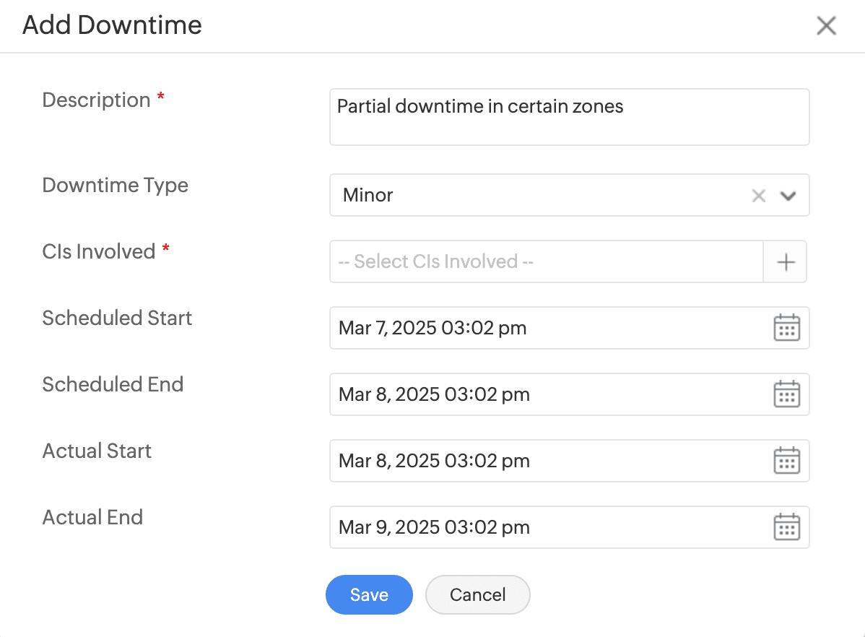Click the Description field label
Screen dimensions: 865x637
click(x=96, y=100)
